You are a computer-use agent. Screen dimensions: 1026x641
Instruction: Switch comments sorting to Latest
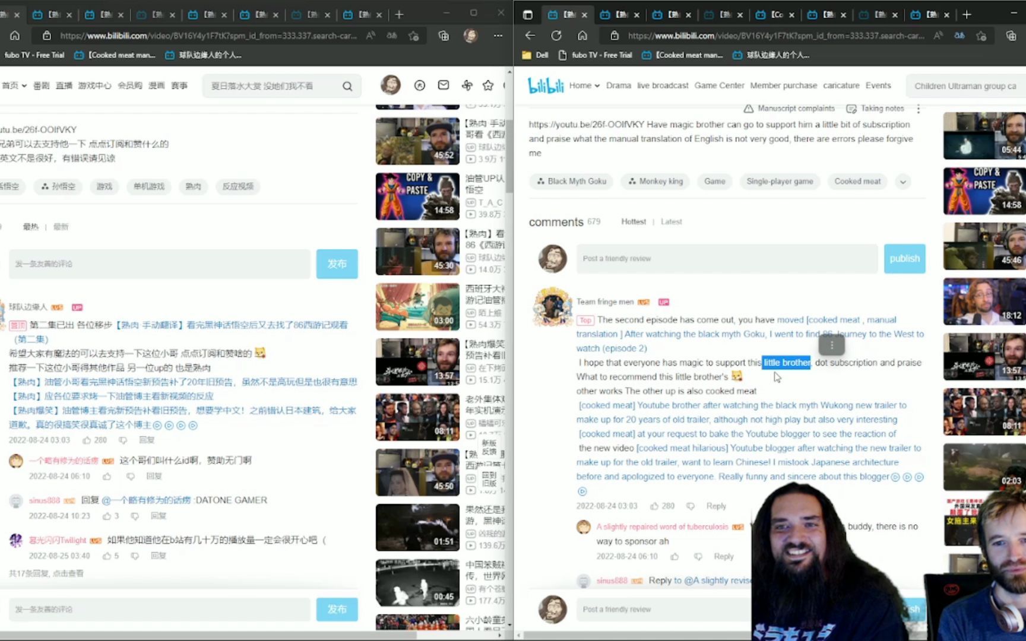pos(671,221)
